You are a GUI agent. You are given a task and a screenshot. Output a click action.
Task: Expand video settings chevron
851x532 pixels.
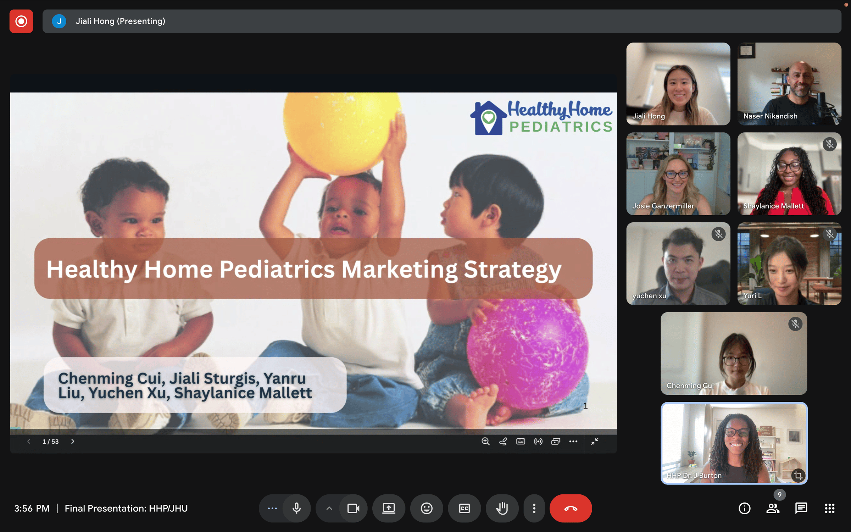[x=329, y=508]
